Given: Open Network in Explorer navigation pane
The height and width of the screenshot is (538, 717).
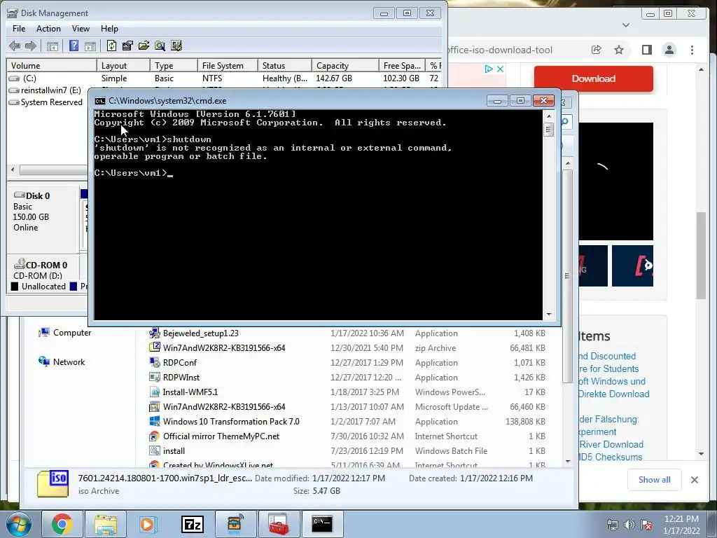Looking at the screenshot, I should coord(62,362).
